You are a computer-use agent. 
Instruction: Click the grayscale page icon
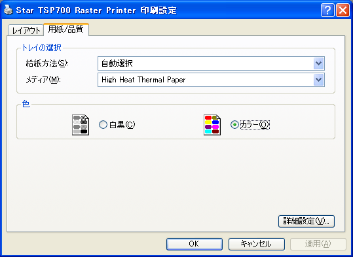click(81, 125)
